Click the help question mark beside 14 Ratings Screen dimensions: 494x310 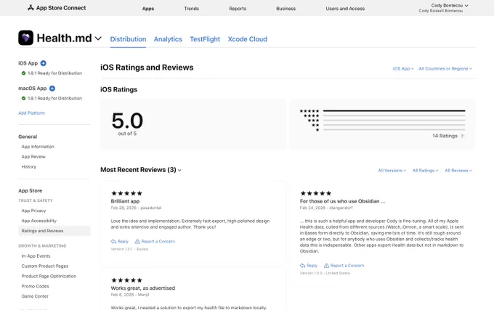(462, 136)
